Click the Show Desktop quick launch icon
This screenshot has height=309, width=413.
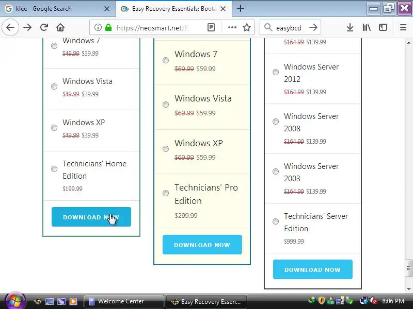click(x=50, y=301)
